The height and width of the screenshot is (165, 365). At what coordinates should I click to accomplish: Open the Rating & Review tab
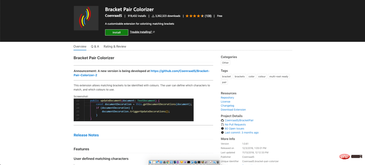point(115,46)
